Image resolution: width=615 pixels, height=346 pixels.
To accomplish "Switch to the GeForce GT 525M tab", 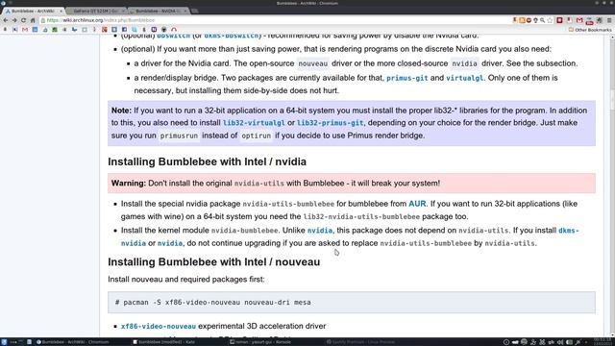I will click(95, 11).
